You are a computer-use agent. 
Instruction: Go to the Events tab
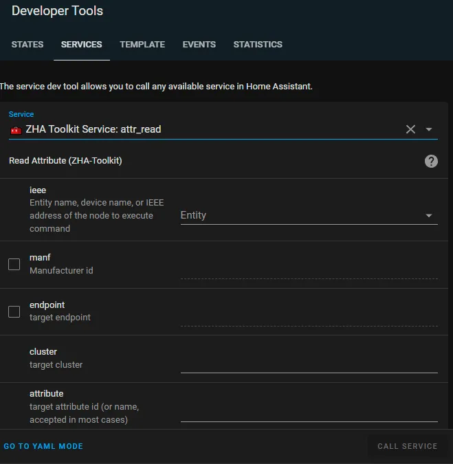click(199, 45)
